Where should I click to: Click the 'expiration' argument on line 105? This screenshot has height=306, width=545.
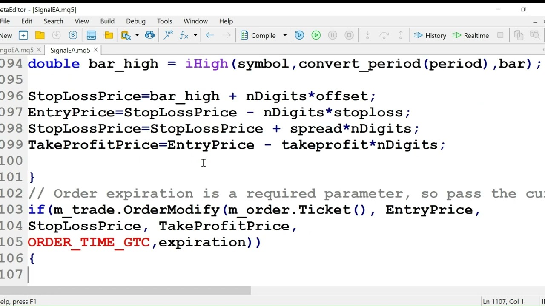pyautogui.click(x=202, y=243)
